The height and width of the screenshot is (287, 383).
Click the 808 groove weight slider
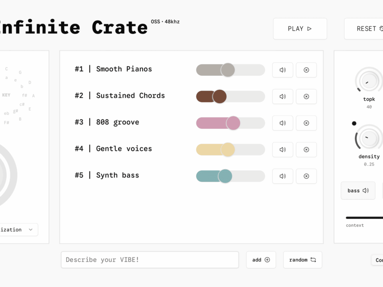point(230,123)
